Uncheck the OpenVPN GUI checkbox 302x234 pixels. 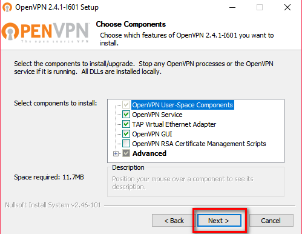[126, 134]
